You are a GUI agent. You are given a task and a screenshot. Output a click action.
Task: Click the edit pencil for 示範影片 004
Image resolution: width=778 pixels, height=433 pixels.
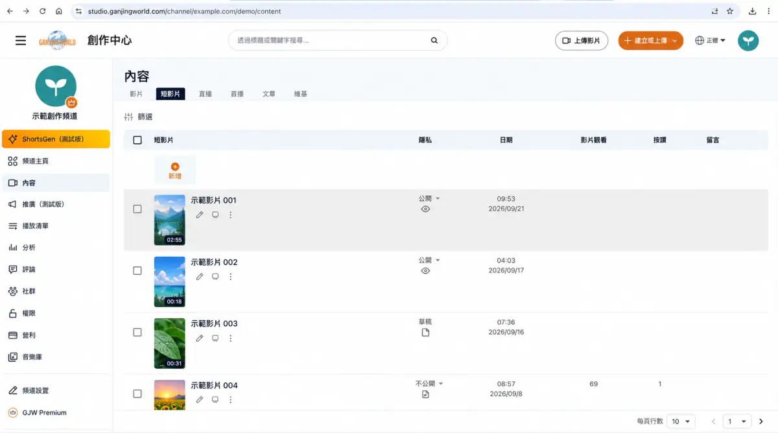[x=200, y=399]
